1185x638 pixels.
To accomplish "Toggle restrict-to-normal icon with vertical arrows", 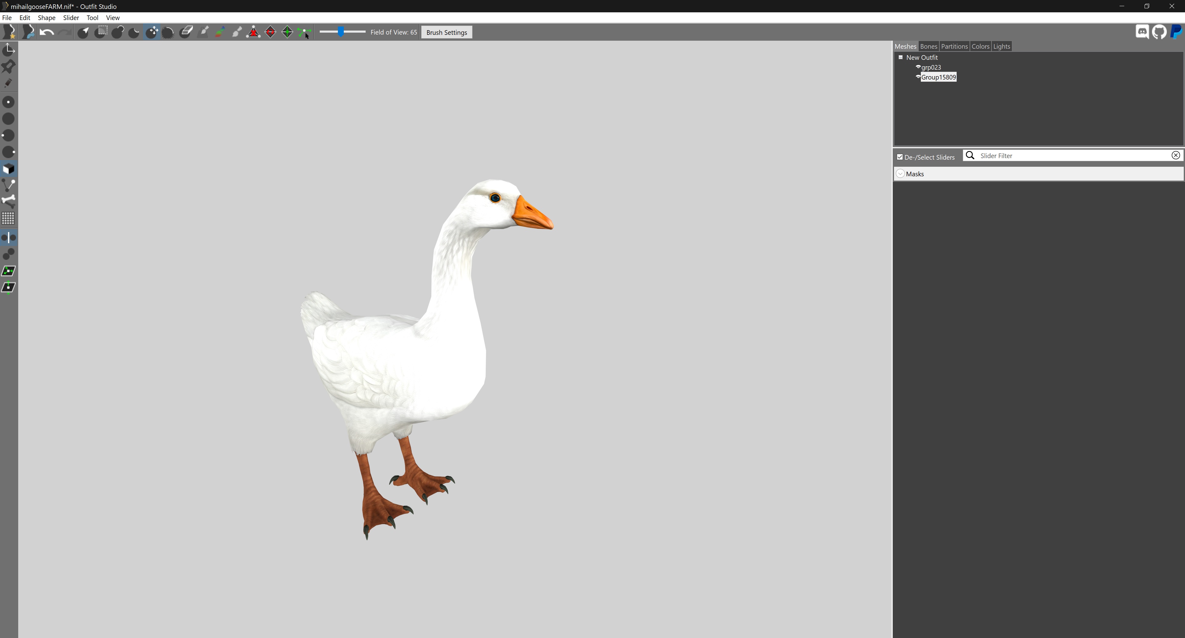I will click(x=9, y=288).
